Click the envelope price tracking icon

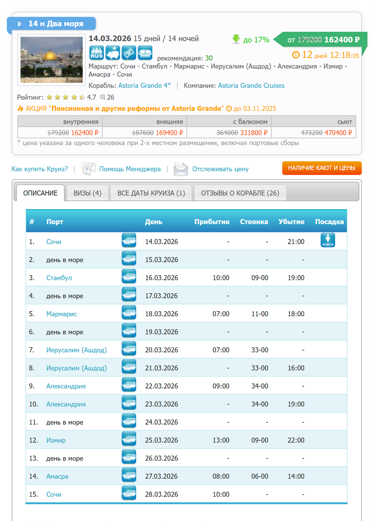[181, 169]
